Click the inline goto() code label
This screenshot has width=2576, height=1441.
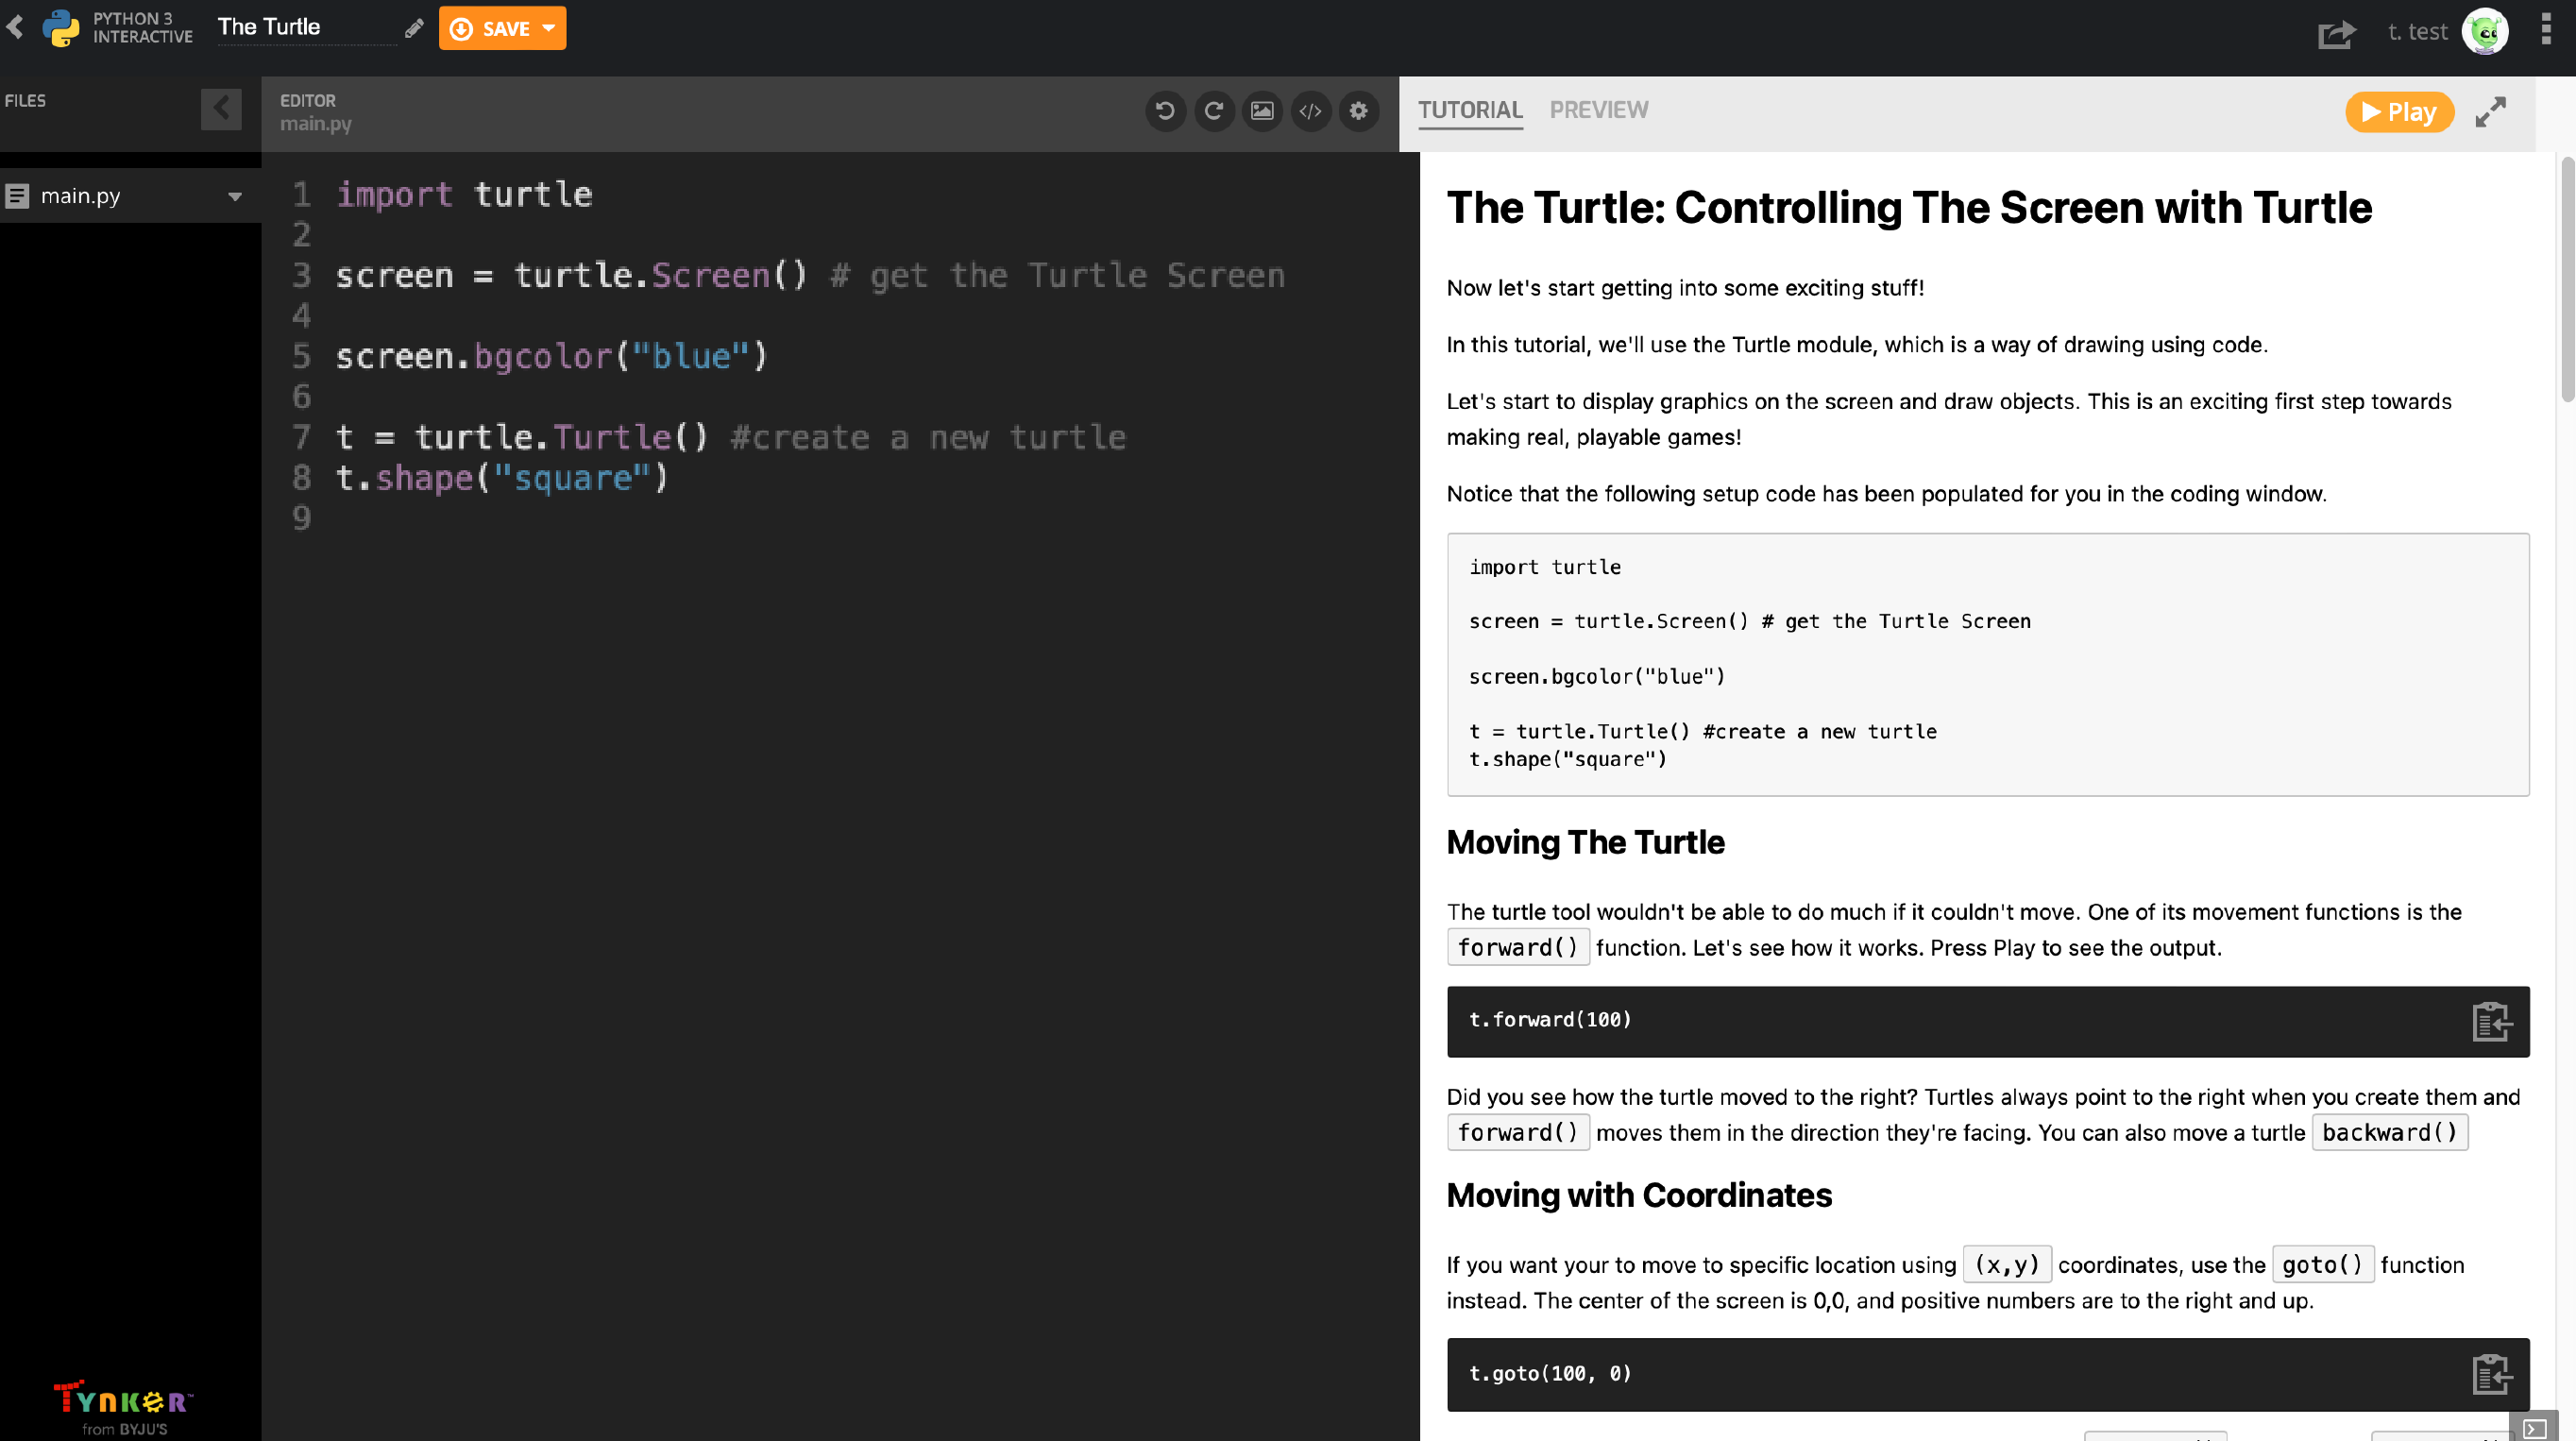coord(2322,1264)
